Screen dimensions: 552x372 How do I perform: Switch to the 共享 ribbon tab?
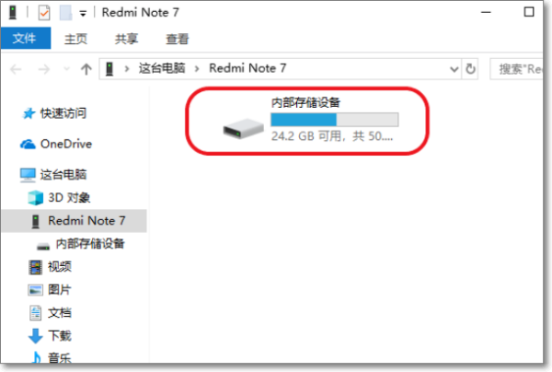coord(126,39)
